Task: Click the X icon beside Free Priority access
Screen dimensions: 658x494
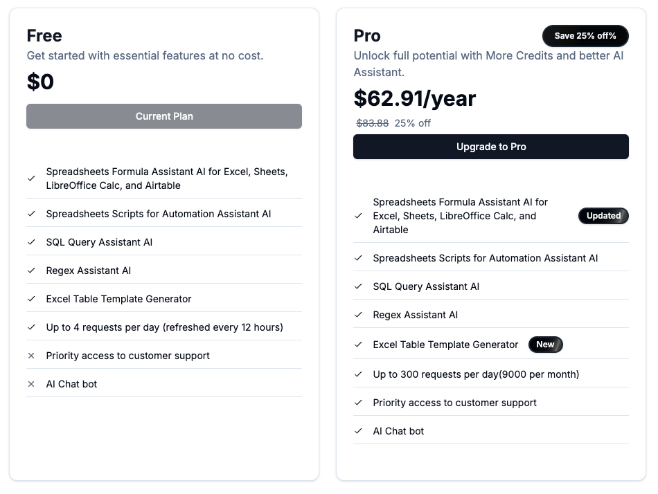Action: tap(31, 356)
